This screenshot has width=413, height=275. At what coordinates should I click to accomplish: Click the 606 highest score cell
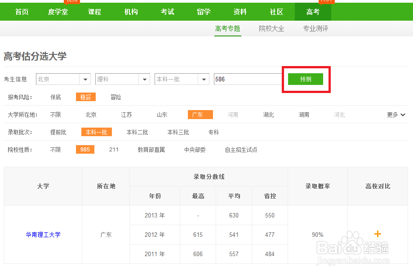(198, 254)
